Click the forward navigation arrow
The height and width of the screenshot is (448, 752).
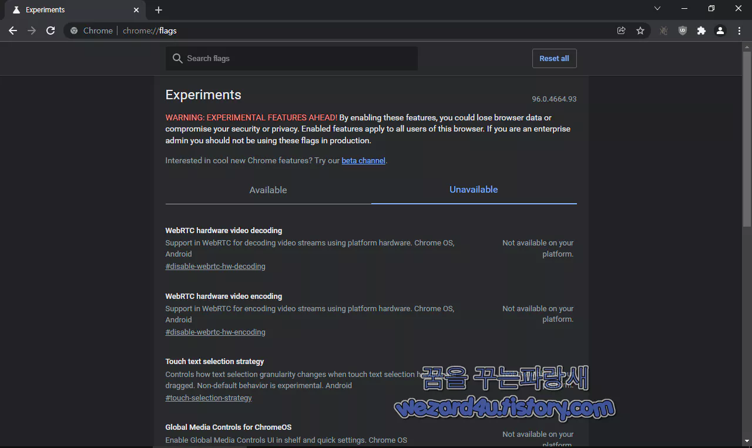click(32, 31)
